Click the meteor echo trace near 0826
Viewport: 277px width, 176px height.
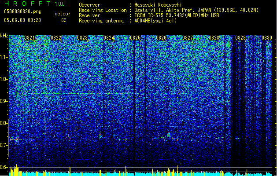[x=169, y=135]
